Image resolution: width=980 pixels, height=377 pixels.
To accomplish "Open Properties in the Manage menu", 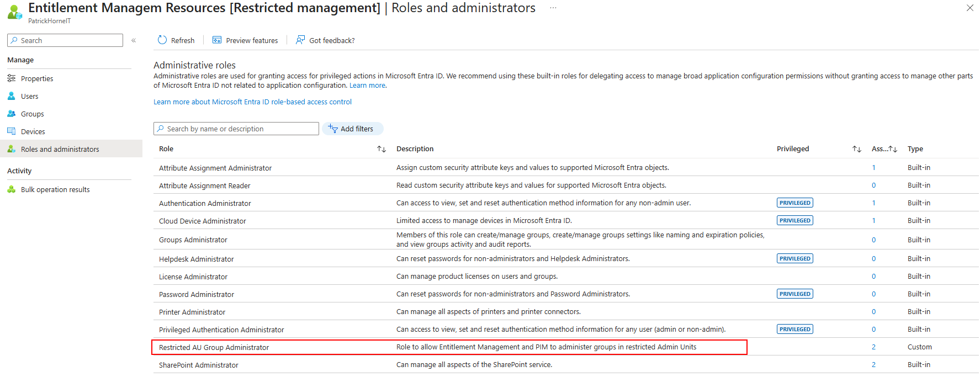I will [x=37, y=78].
